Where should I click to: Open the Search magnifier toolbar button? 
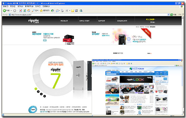point(35,11)
